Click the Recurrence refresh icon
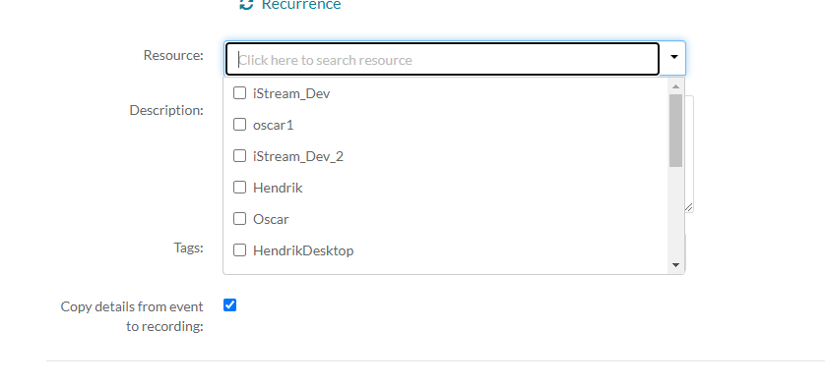This screenshot has height=385, width=825. [x=246, y=4]
